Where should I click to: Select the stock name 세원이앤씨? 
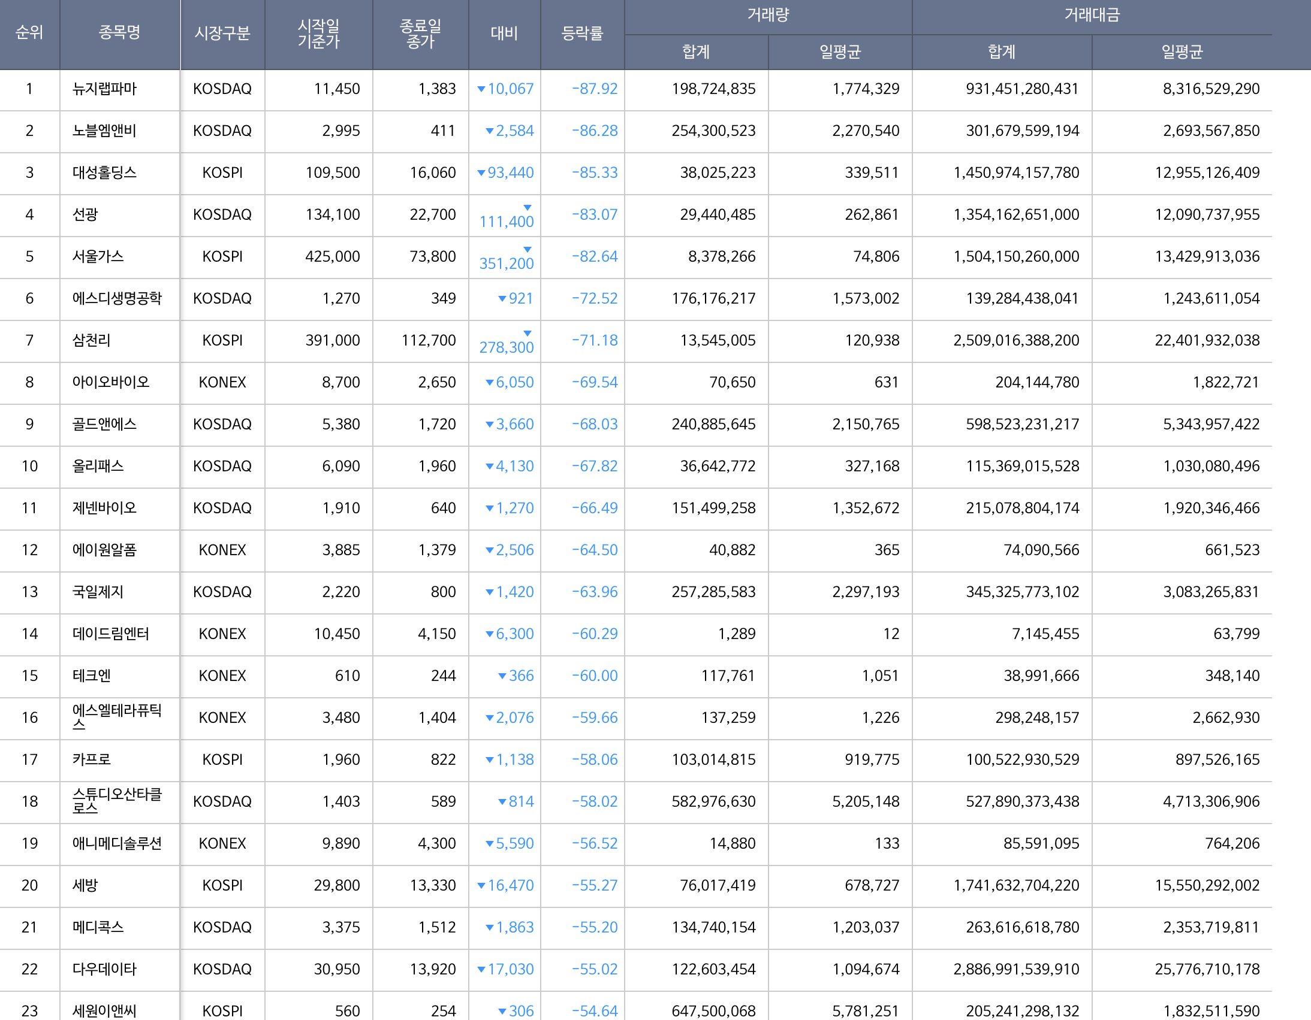point(104,1012)
